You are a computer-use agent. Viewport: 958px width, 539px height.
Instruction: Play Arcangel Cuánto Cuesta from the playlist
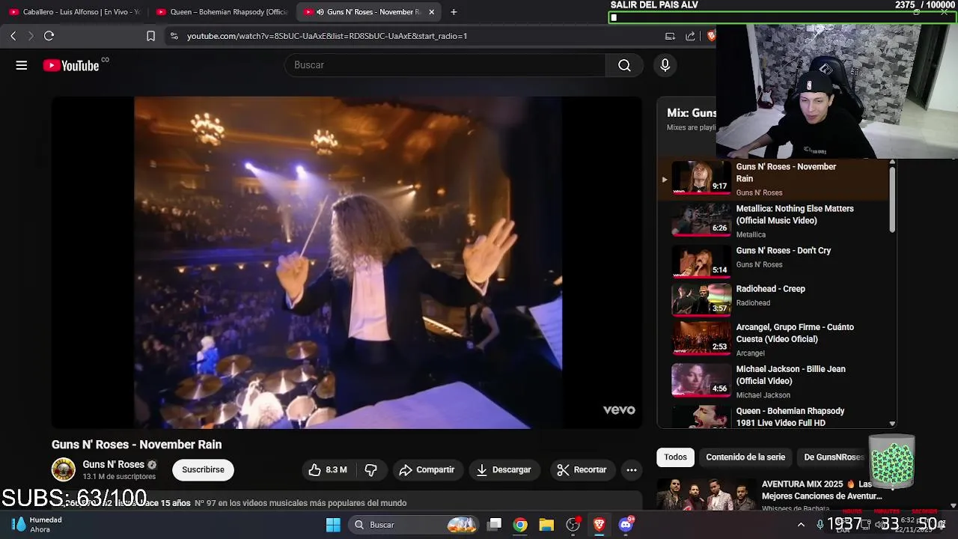[771, 339]
